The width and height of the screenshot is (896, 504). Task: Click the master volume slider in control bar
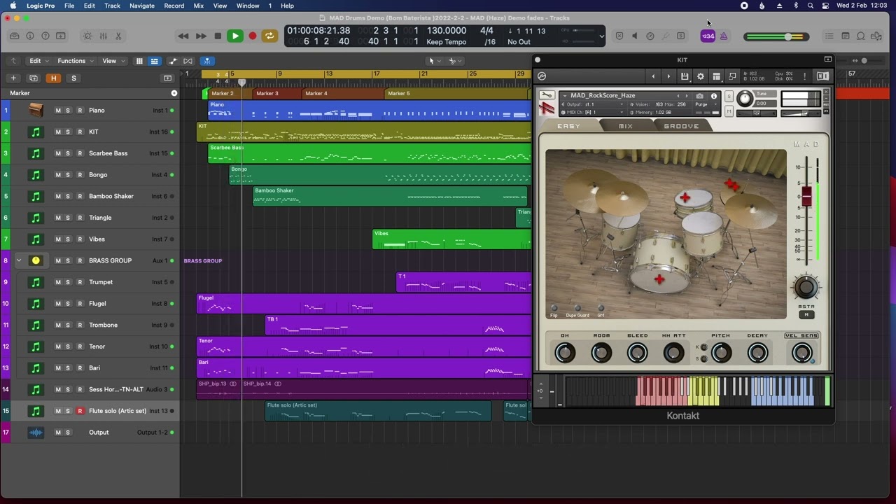point(777,36)
